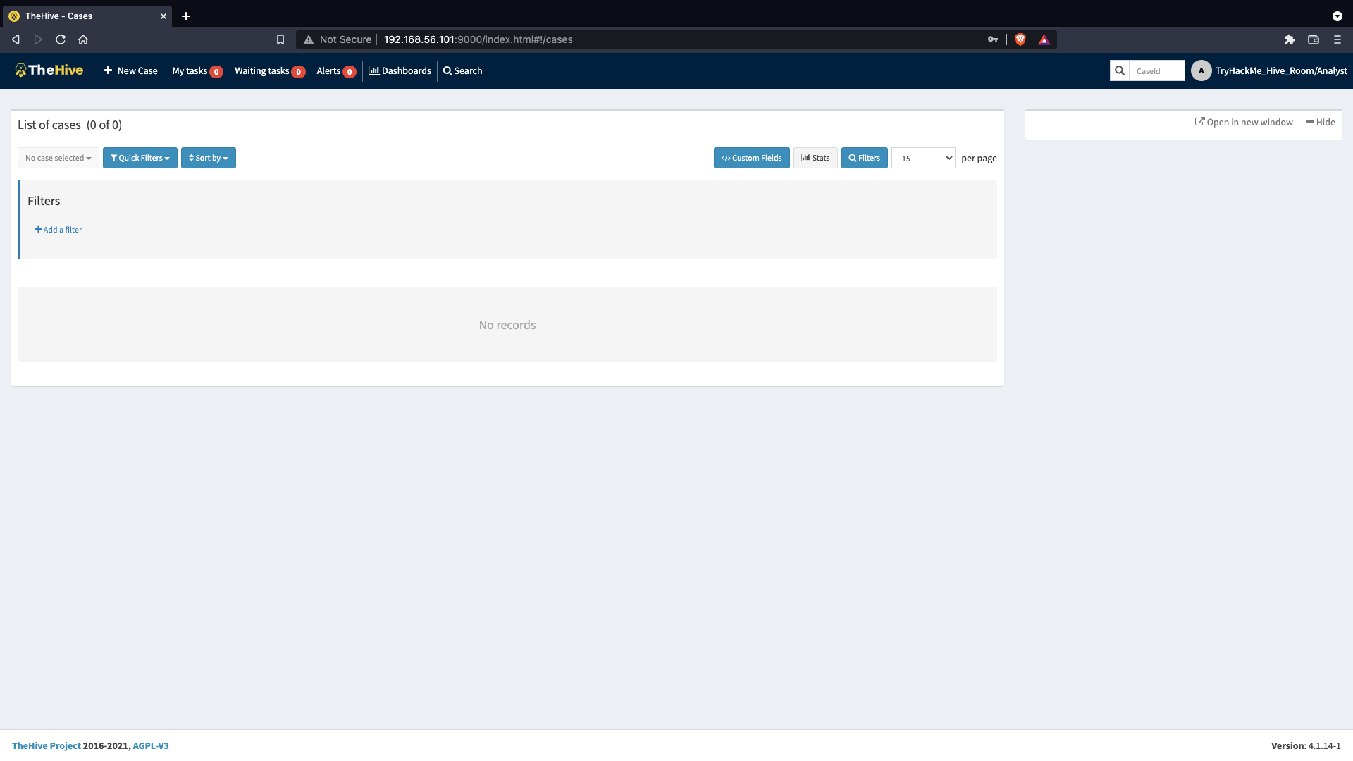This screenshot has width=1353, height=761.
Task: Click the saved passwords key icon
Action: pyautogui.click(x=992, y=39)
